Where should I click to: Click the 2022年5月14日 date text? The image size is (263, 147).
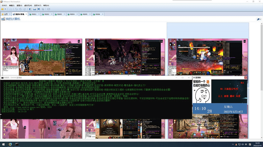233,111
